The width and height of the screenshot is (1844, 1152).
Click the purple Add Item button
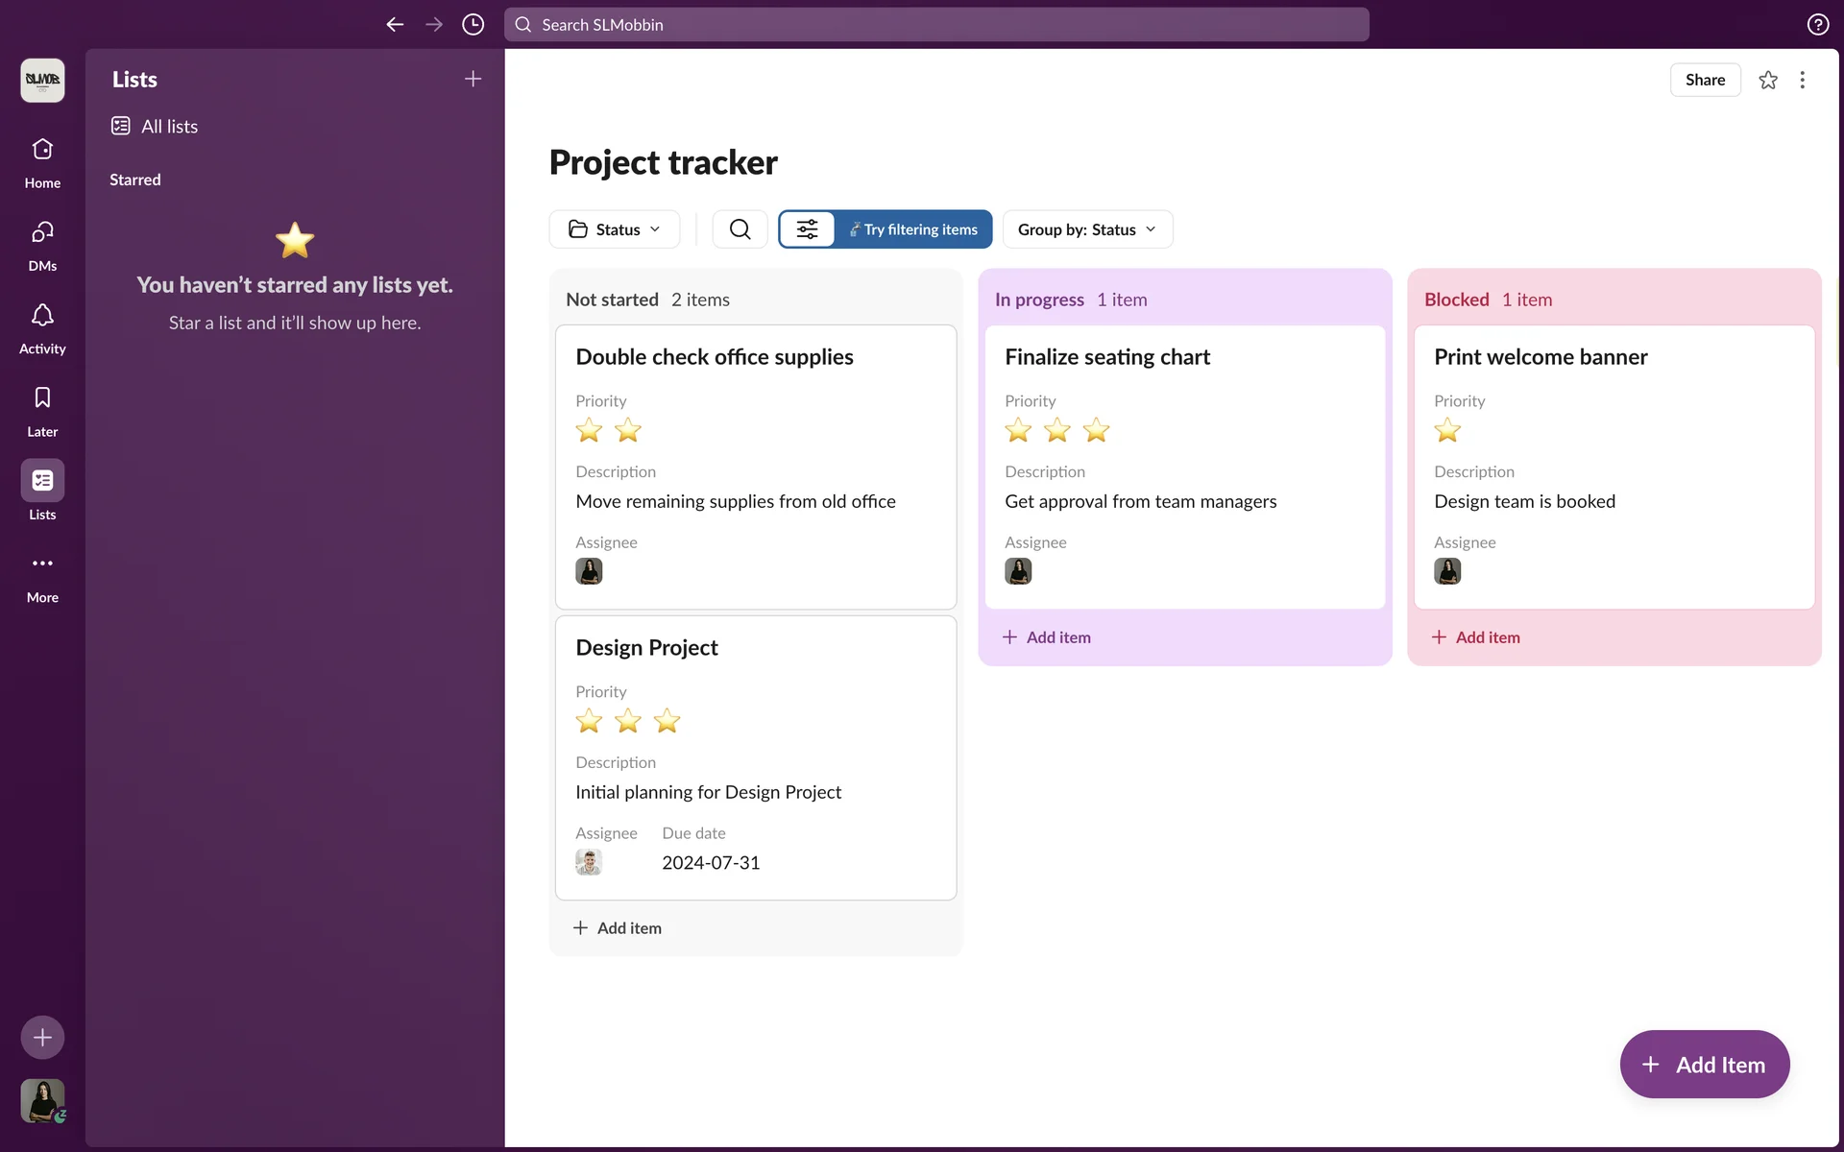[x=1704, y=1065]
